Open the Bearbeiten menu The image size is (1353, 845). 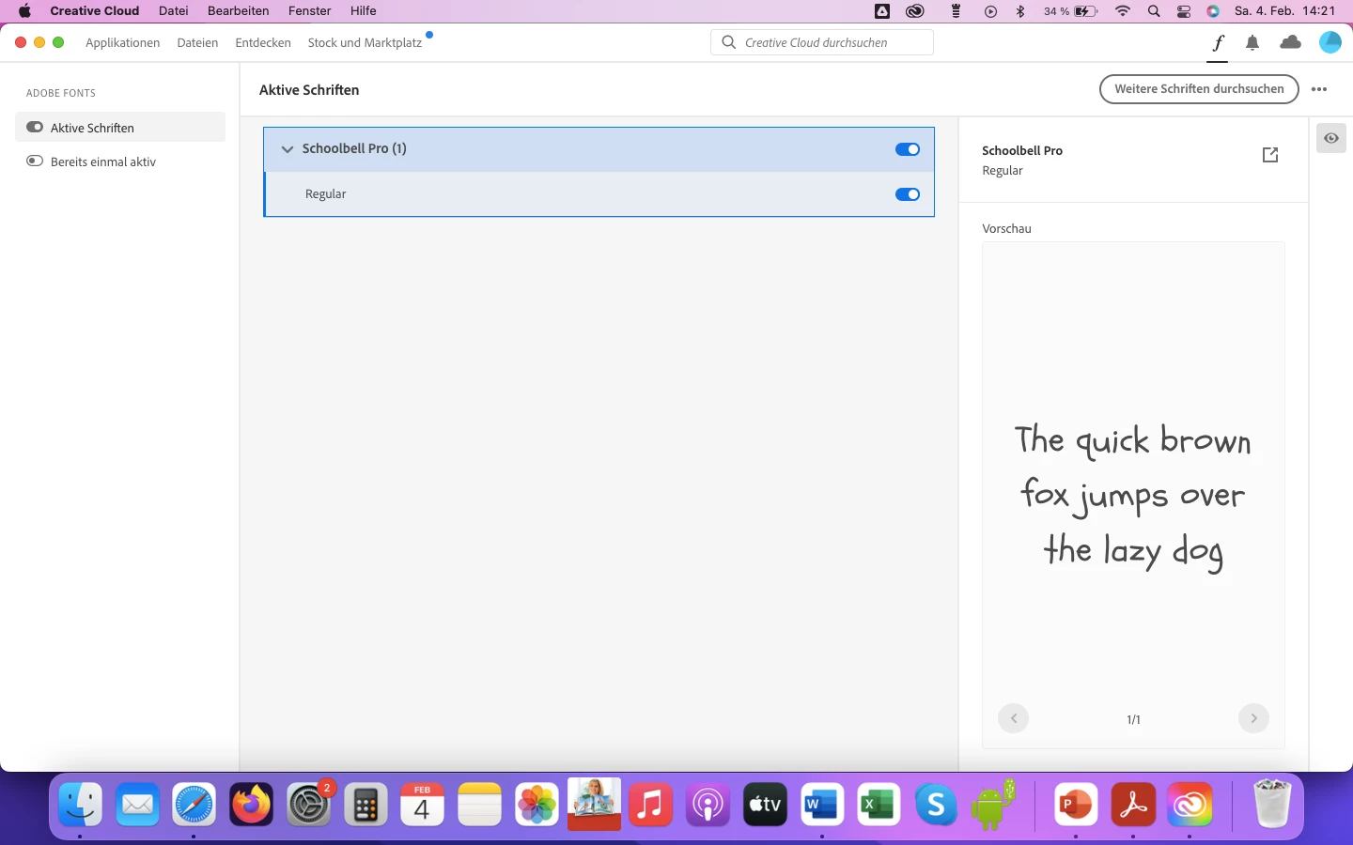pyautogui.click(x=239, y=11)
